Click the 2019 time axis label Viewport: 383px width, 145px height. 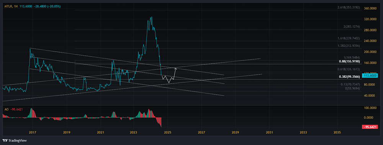(x=67, y=132)
